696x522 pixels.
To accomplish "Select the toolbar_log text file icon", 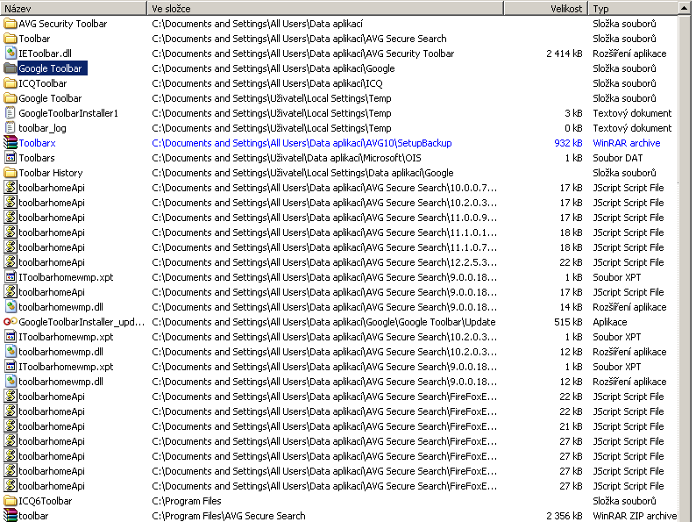I will (x=11, y=128).
